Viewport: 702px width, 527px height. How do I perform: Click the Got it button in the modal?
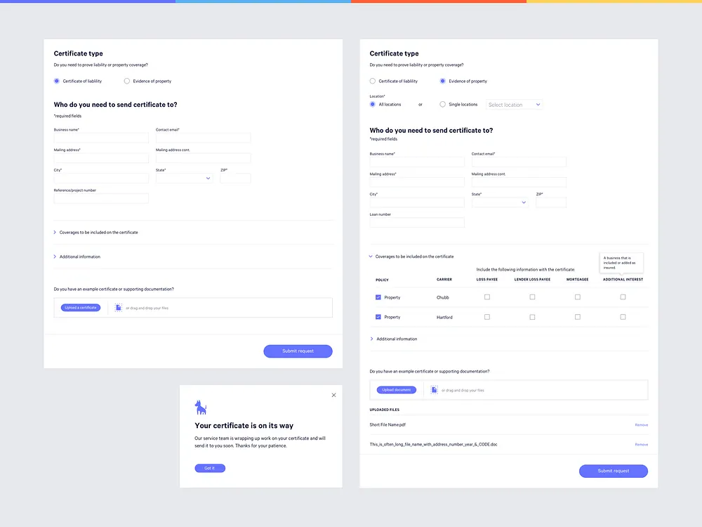210,467
